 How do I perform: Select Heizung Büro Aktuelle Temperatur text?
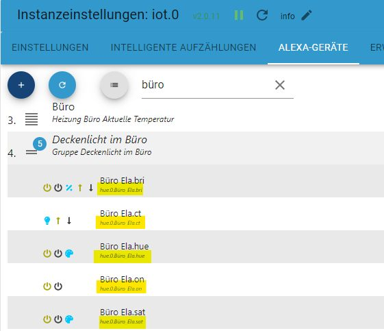[113, 119]
